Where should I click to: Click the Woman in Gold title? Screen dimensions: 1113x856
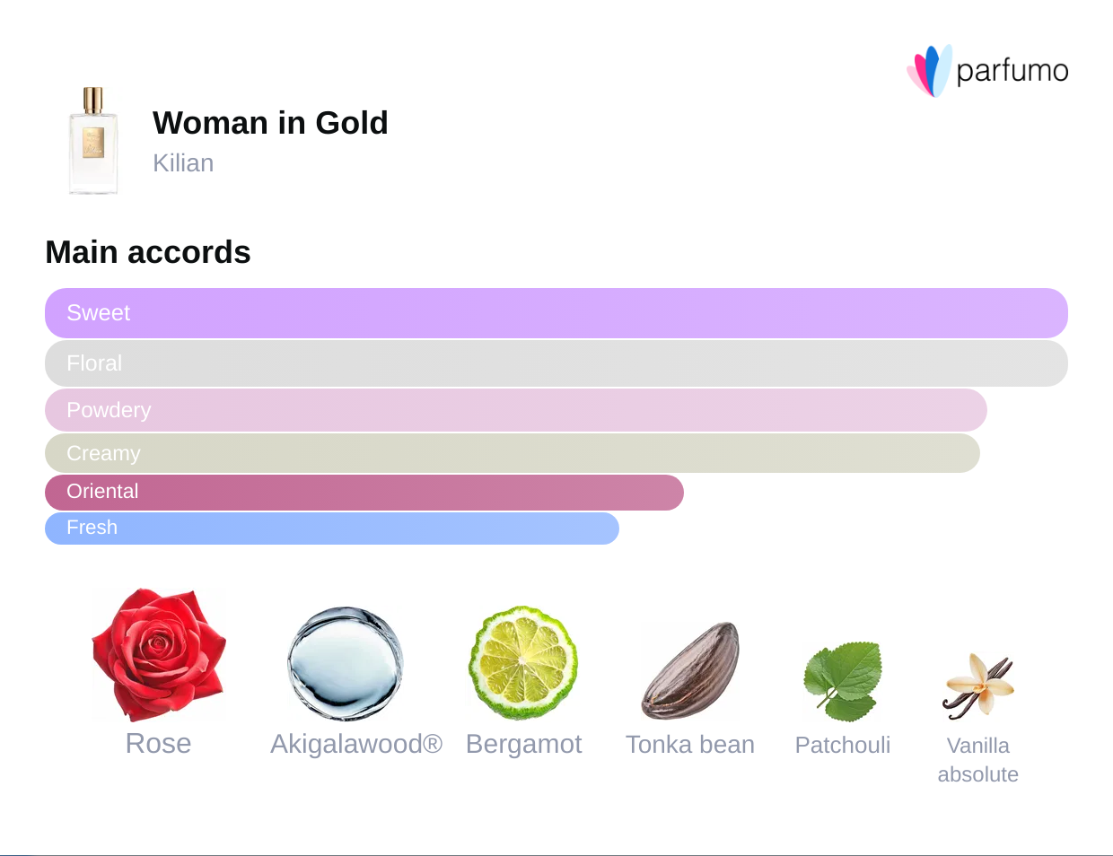270,123
